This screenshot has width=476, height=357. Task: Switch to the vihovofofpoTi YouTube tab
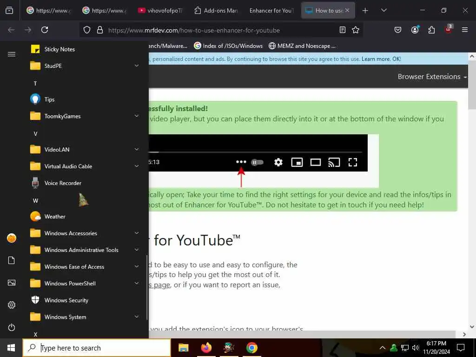click(160, 11)
